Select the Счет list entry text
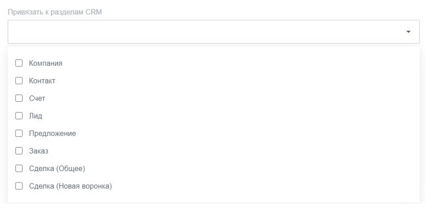This screenshot has height=210, width=430. point(37,98)
